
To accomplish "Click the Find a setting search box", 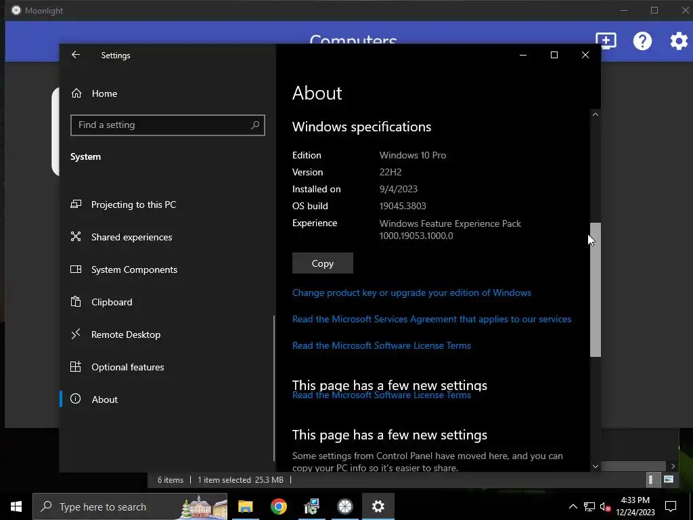I will [x=168, y=125].
